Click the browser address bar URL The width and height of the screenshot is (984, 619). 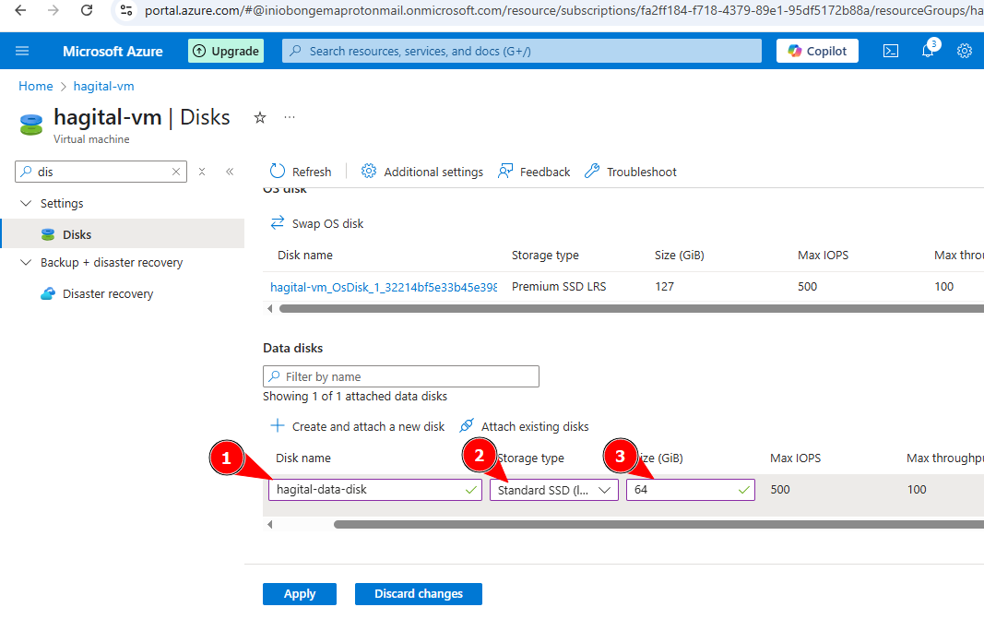click(563, 10)
